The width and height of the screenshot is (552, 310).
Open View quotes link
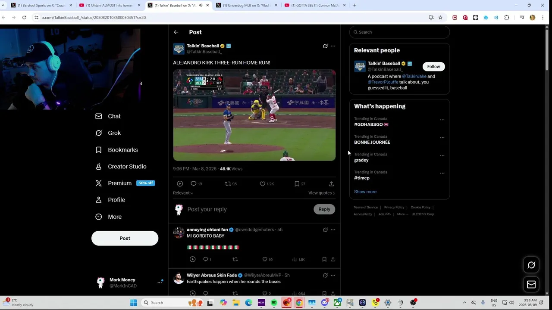pos(321,193)
